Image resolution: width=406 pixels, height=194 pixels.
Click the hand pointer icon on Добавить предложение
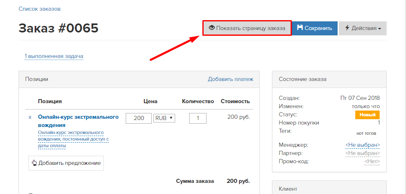coord(34,163)
